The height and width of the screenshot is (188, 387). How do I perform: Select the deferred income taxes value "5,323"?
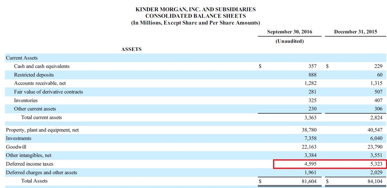376,164
